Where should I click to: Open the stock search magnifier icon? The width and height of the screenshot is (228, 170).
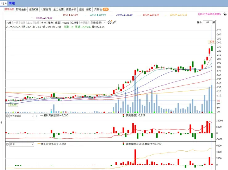click(2, 3)
